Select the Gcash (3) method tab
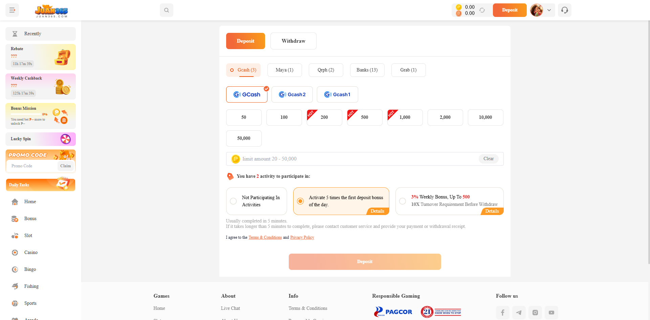 [243, 70]
